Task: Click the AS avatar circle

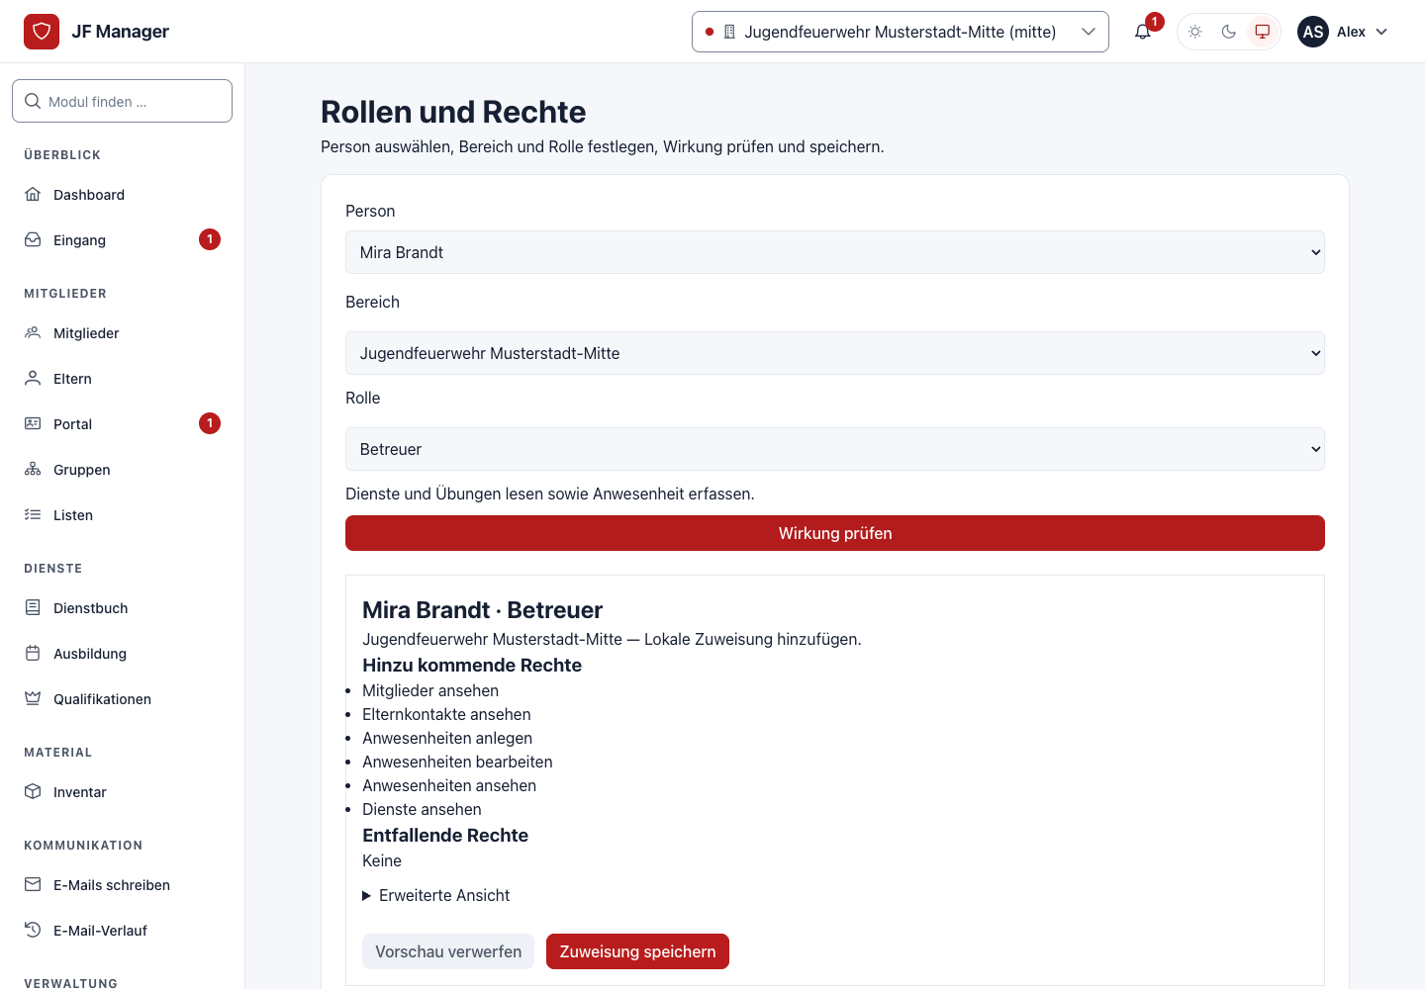Action: pos(1313,32)
